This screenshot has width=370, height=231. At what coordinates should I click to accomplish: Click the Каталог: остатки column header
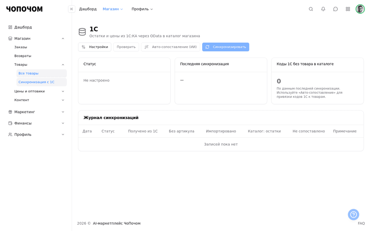point(264,131)
